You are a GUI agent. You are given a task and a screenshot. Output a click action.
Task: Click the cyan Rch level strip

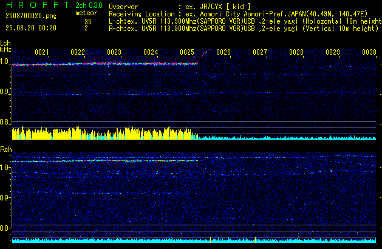[194, 240]
